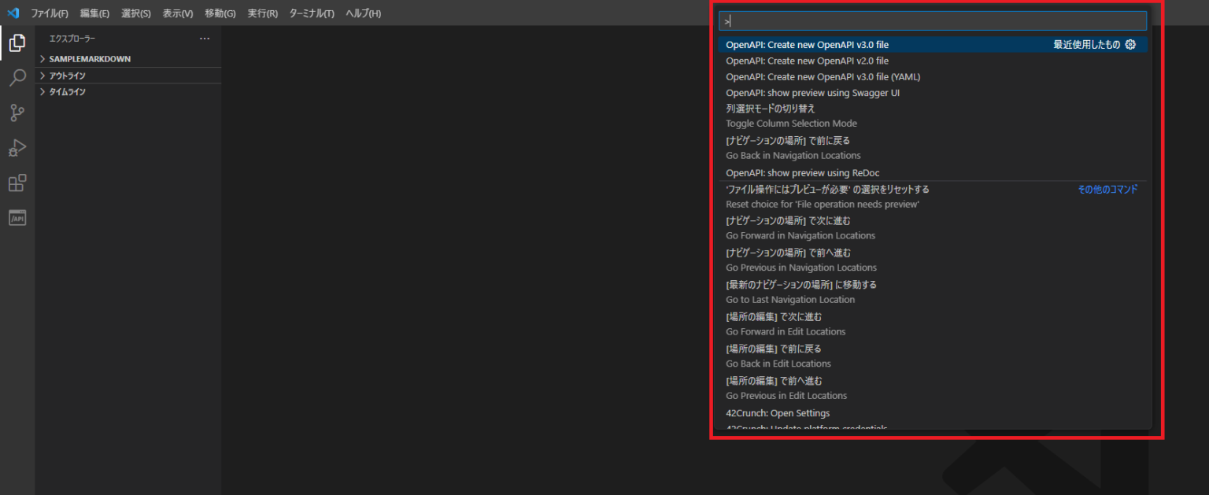Viewport: 1209px width, 495px height.
Task: Expand the タイムライン section
Action: tap(69, 91)
